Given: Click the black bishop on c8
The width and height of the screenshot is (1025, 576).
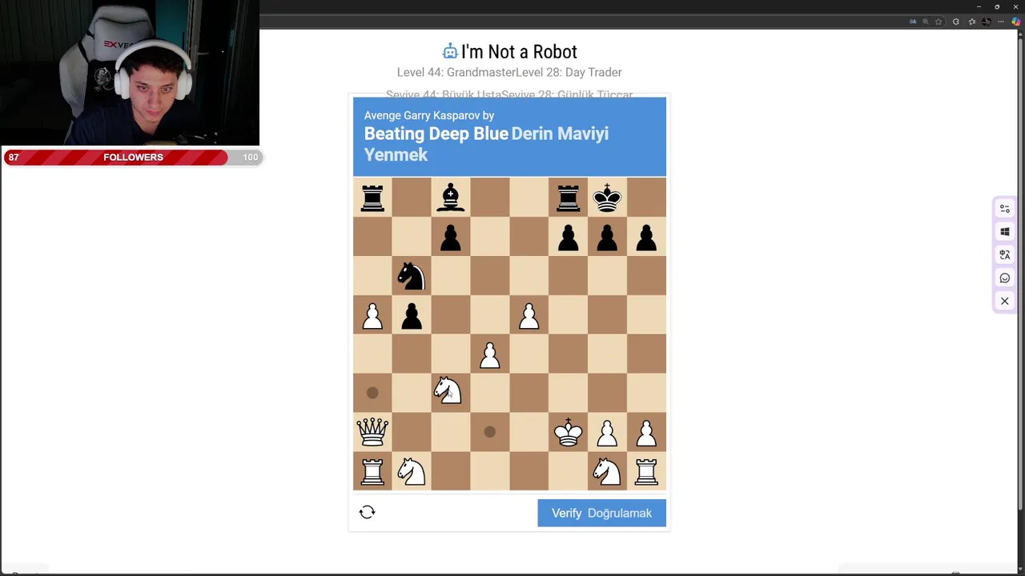Looking at the screenshot, I should [450, 198].
